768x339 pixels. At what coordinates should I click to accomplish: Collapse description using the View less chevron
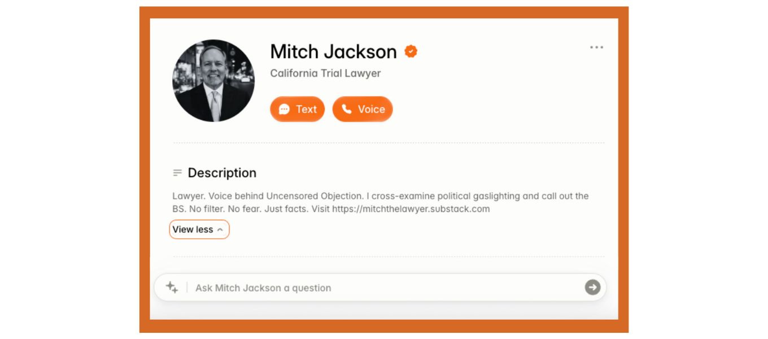[x=220, y=230]
